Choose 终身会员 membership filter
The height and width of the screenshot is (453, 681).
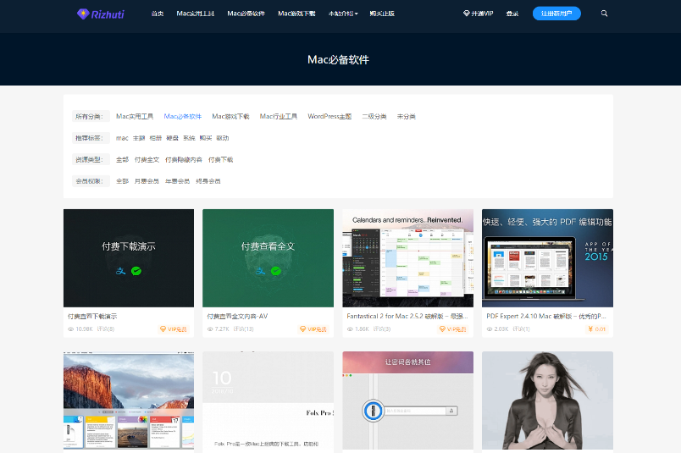pyautogui.click(x=208, y=181)
